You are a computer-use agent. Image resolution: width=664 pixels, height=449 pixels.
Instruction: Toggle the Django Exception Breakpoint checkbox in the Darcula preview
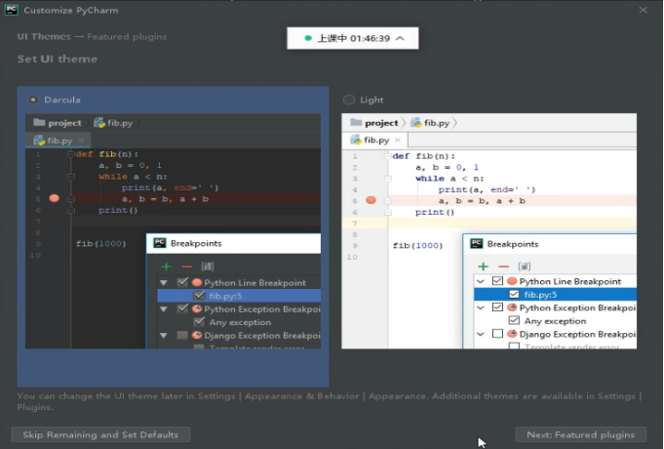pyautogui.click(x=182, y=336)
